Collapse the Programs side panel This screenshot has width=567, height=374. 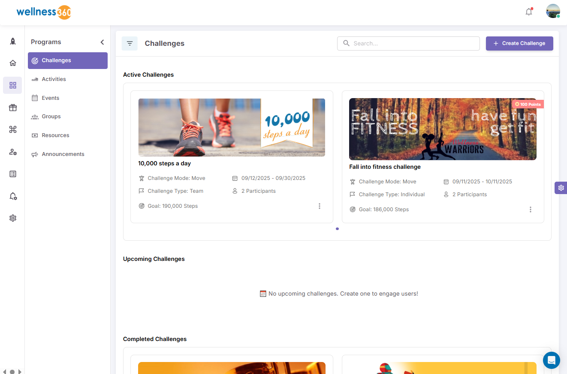[102, 42]
